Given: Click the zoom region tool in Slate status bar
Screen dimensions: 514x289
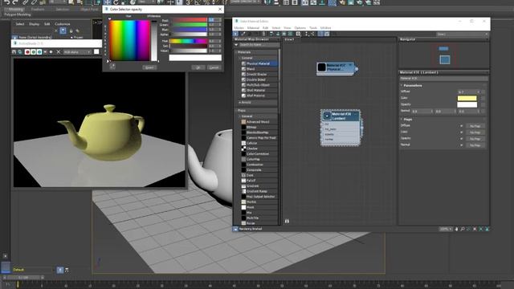Looking at the screenshot, I should [x=468, y=229].
